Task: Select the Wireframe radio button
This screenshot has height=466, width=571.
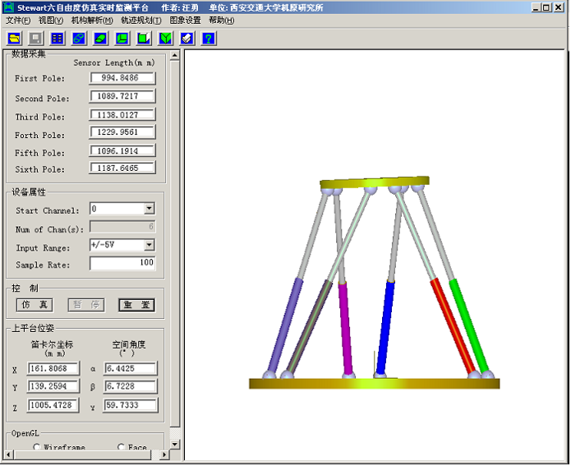Action: (x=38, y=448)
